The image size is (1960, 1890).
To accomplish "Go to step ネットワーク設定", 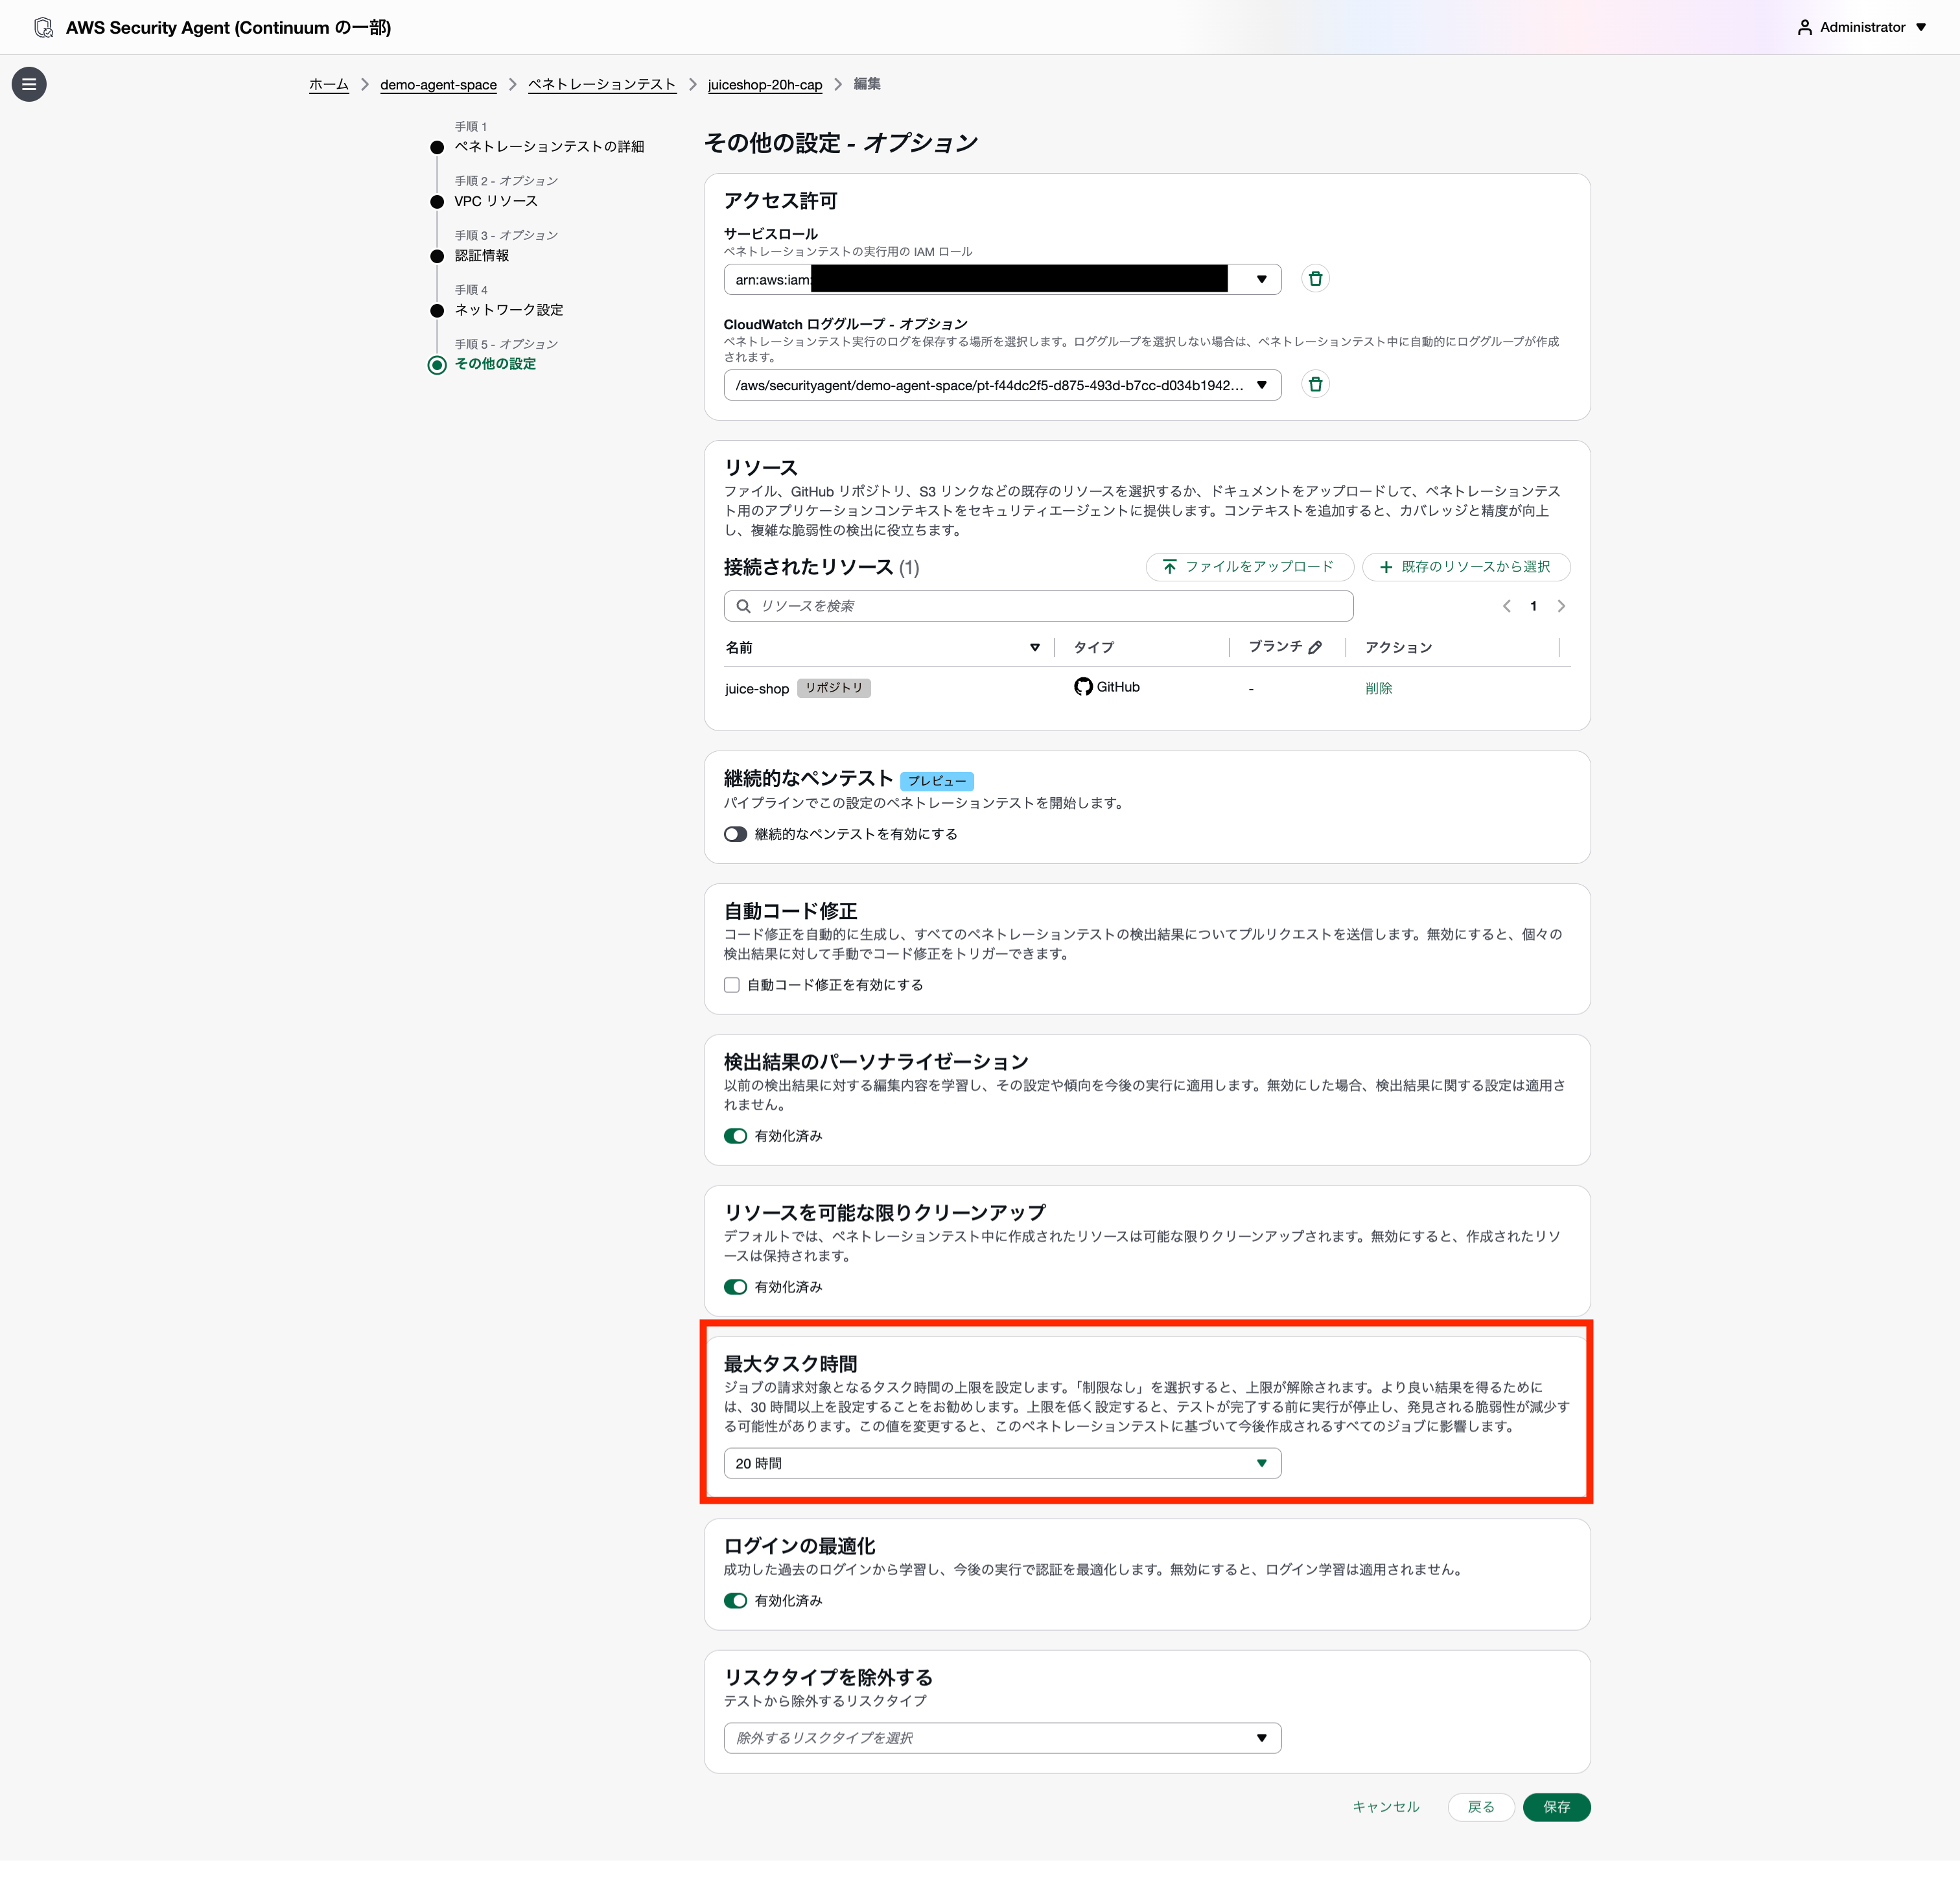I will (509, 310).
